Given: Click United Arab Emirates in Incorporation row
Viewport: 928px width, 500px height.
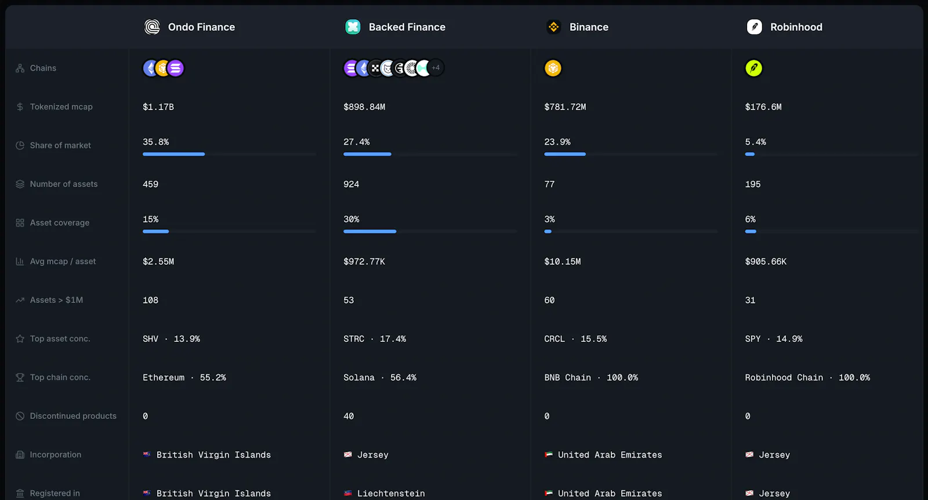Looking at the screenshot, I should (x=610, y=455).
